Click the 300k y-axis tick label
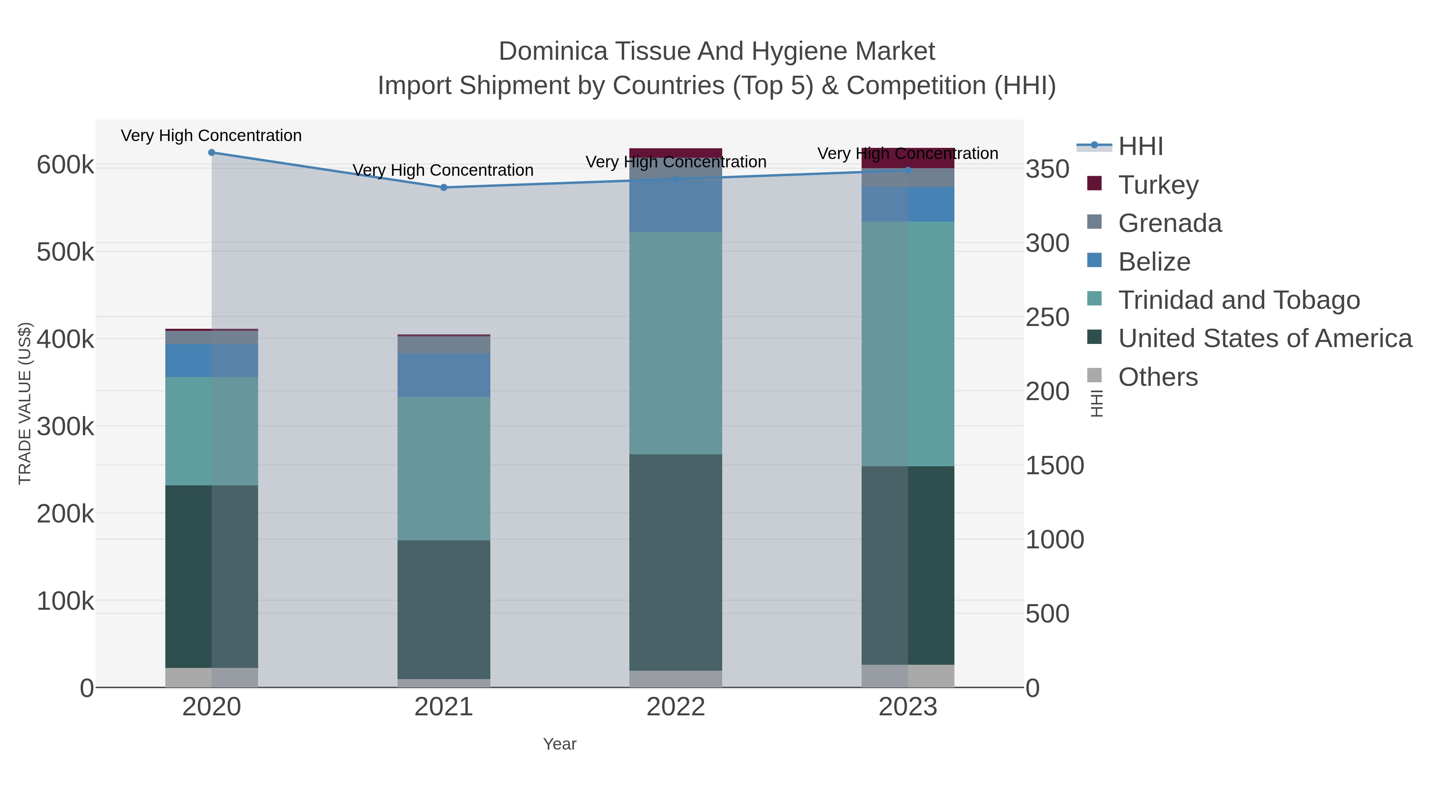This screenshot has width=1434, height=807. point(66,426)
